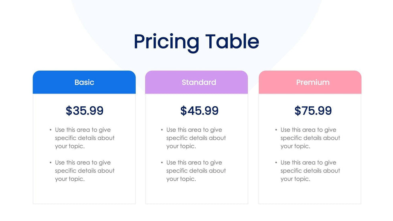The width and height of the screenshot is (393, 221).
Task: Select the first bullet text in Basic card
Action: [85, 138]
